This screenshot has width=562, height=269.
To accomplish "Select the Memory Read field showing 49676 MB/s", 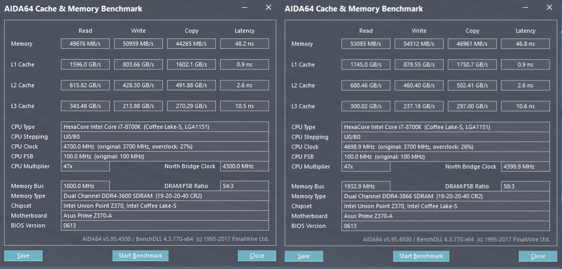I will (85, 44).
